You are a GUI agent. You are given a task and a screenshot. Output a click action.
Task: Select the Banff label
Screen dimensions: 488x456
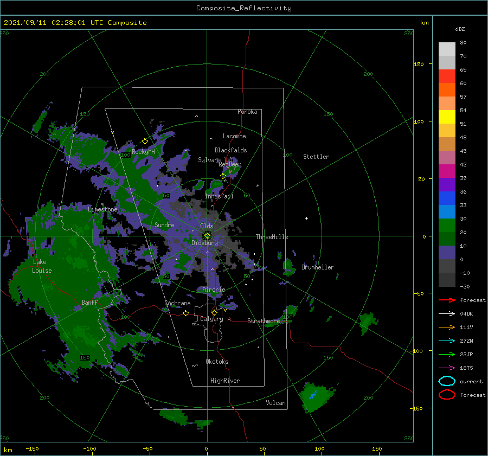[x=89, y=302]
